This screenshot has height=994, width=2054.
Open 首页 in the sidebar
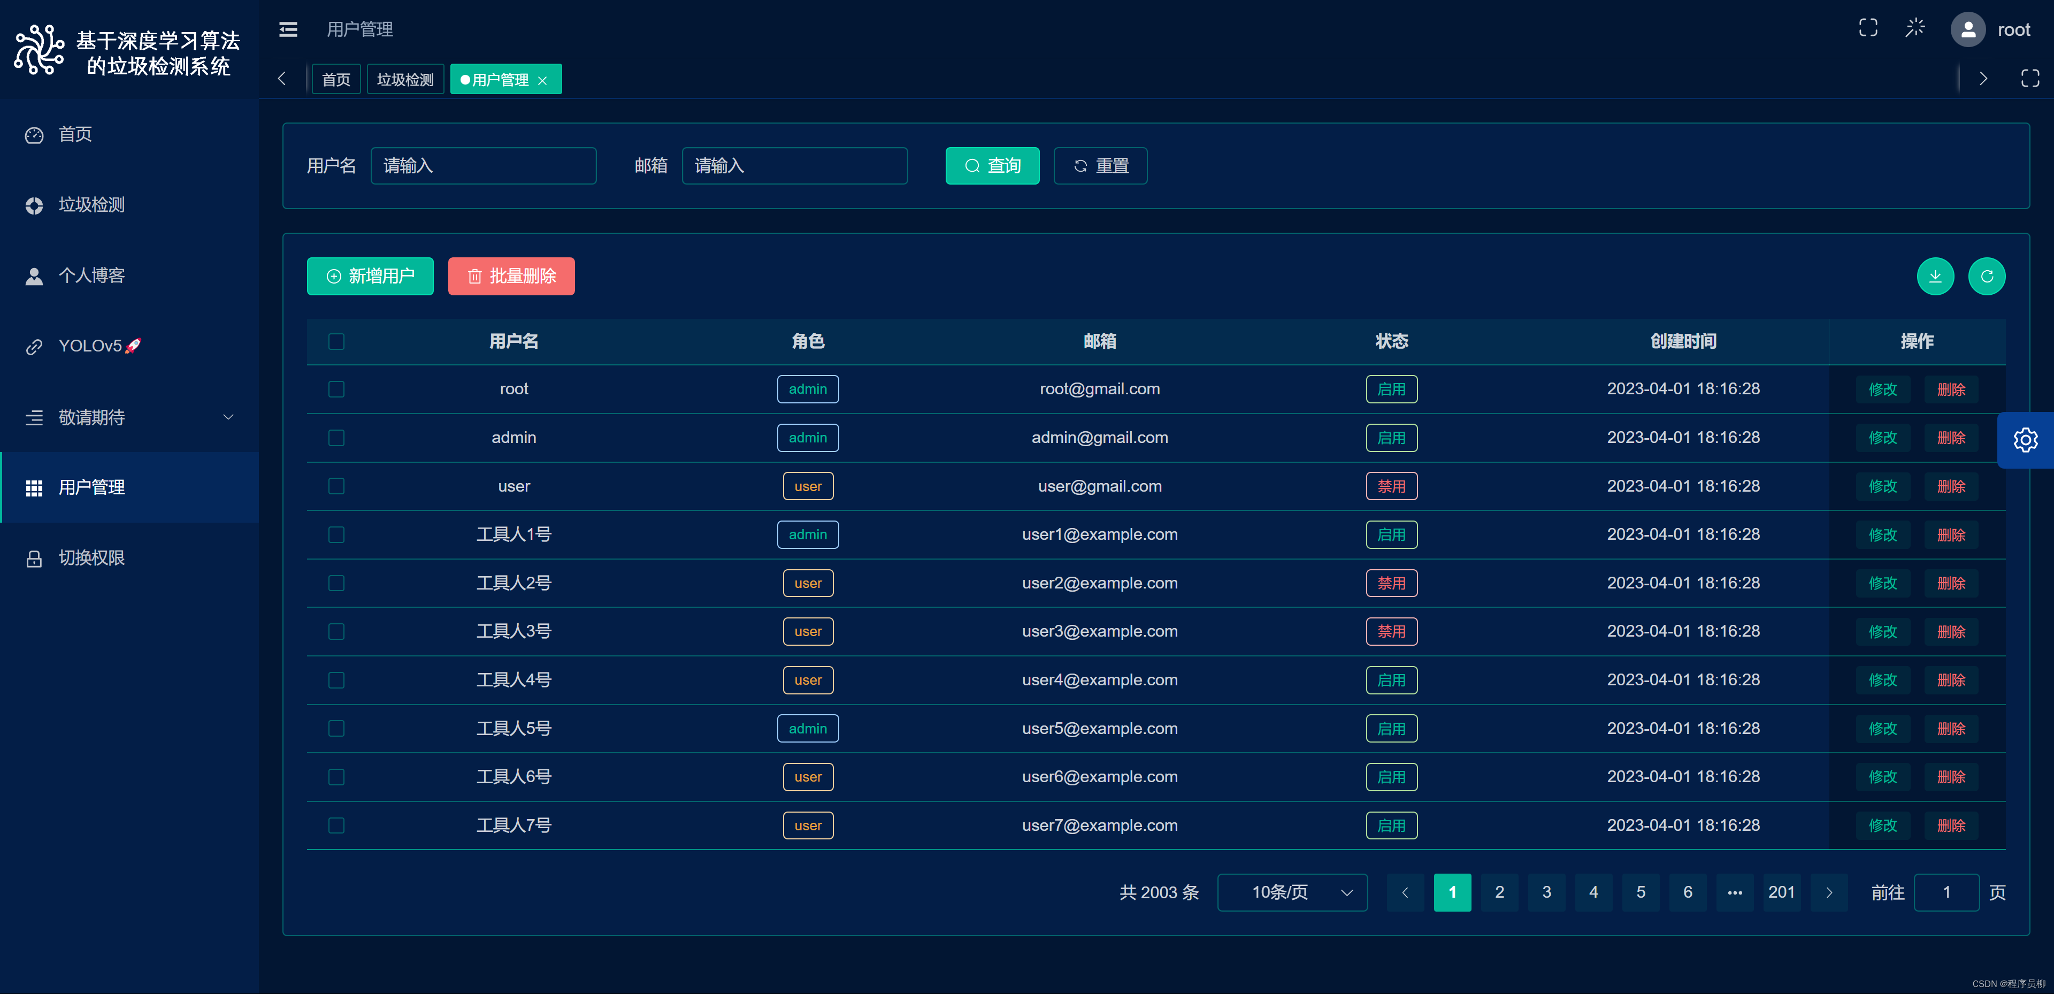[x=130, y=135]
